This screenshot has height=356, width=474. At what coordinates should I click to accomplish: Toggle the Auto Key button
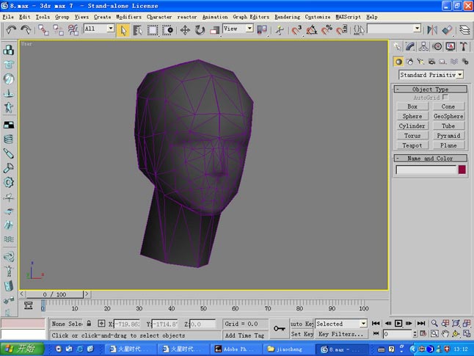[302, 324]
